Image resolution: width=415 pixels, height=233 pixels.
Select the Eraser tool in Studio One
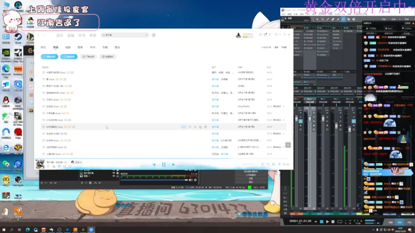pyautogui.click(x=333, y=19)
